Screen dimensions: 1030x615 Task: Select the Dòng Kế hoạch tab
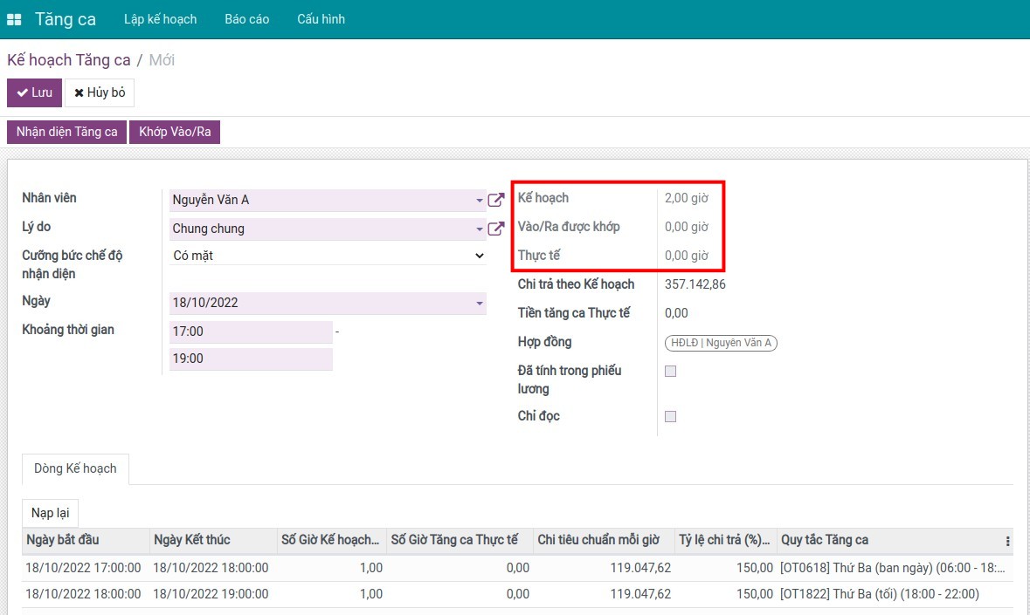(75, 468)
